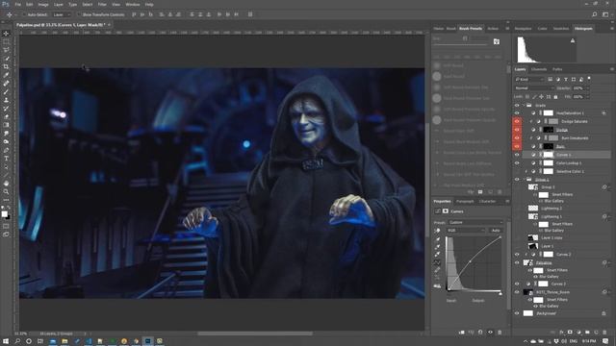Add a layer mask from Layers footer

[570, 333]
